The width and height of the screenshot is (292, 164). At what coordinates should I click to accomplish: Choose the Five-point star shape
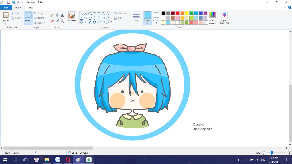click(x=90, y=22)
